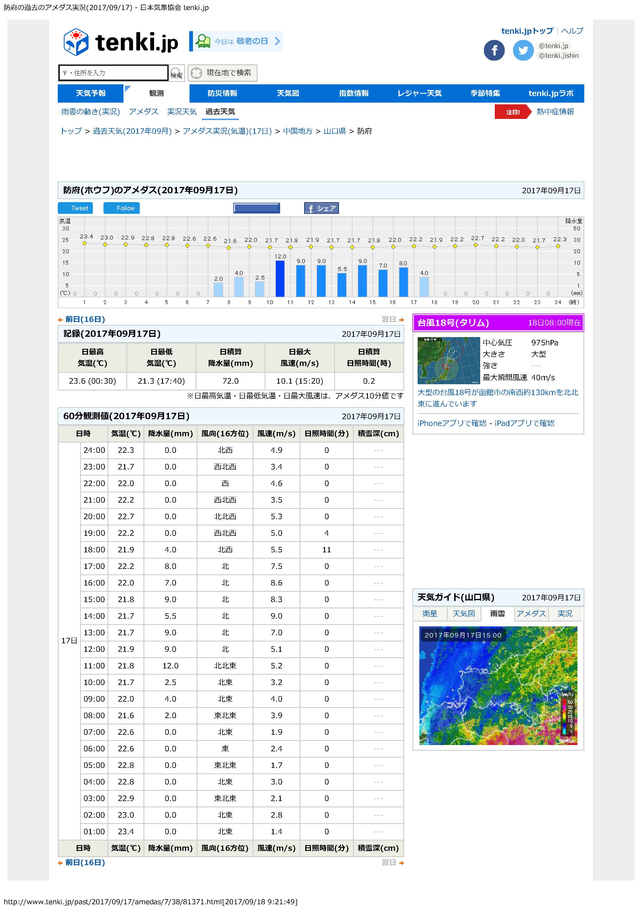Open the 山口県 breadcrumb link
Viewport: 642px width, 908px height.
334,131
